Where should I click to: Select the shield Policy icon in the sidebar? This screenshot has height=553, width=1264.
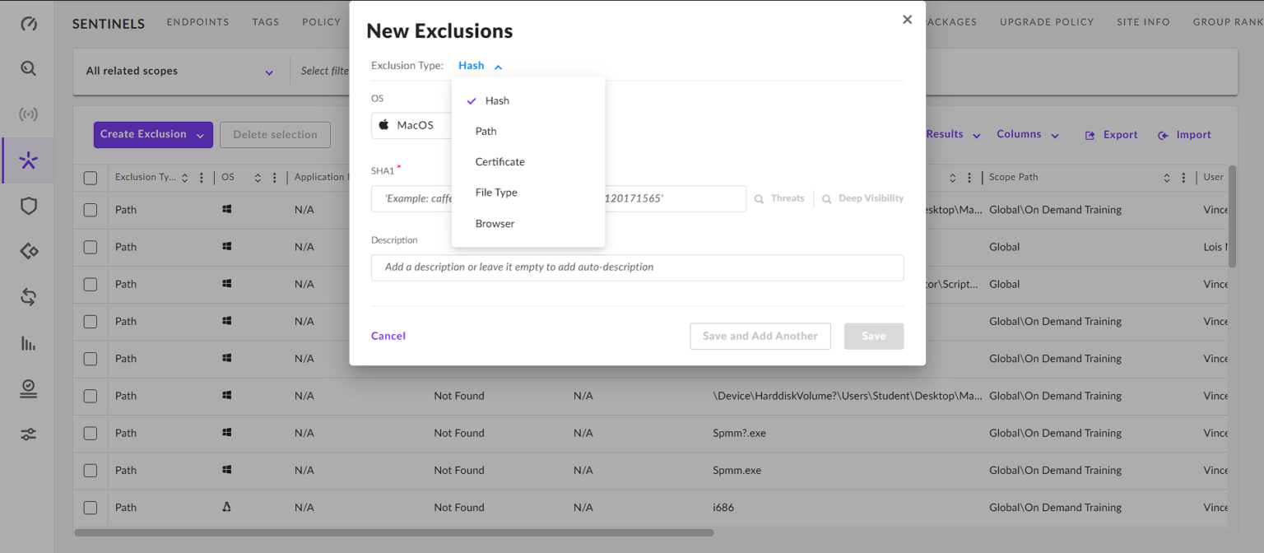click(28, 207)
